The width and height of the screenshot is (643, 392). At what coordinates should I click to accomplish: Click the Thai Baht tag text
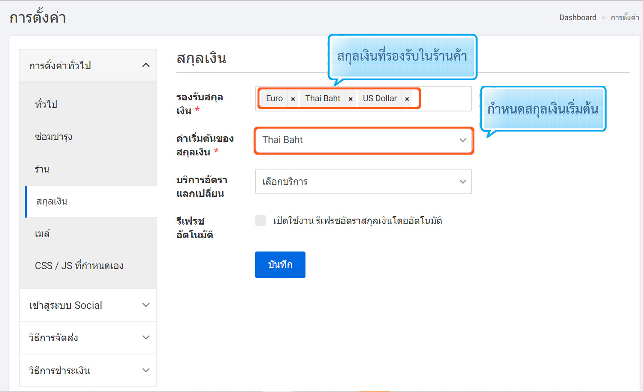[323, 99]
